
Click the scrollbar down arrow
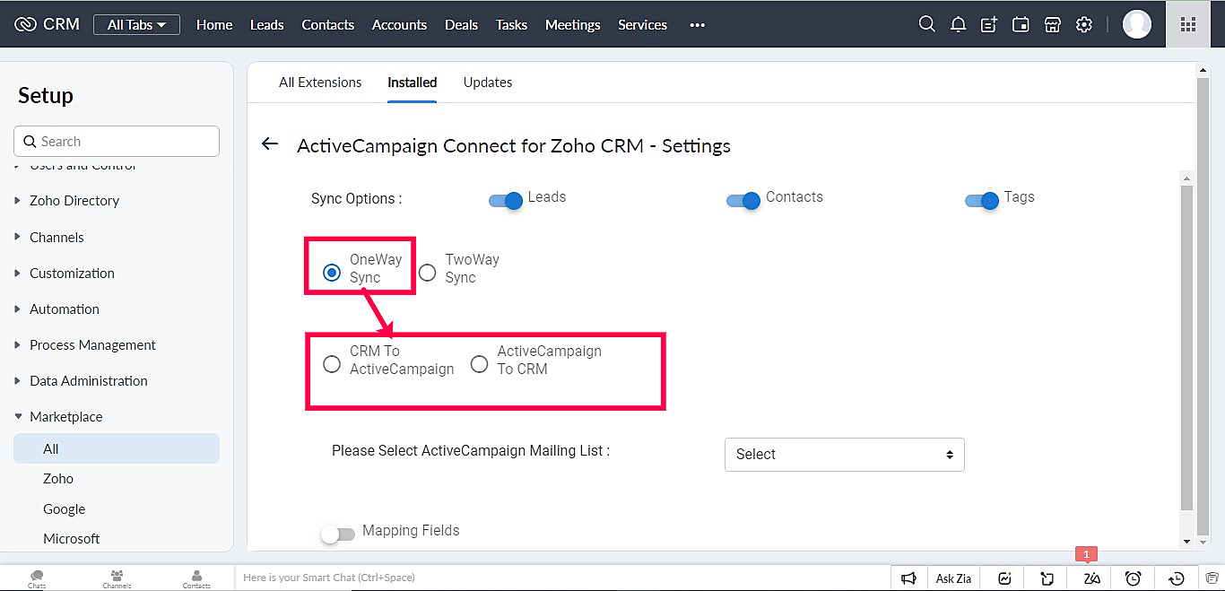pyautogui.click(x=1187, y=542)
